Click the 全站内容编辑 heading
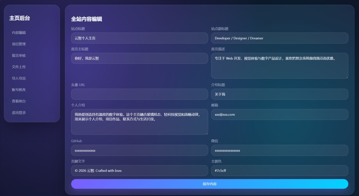Screen dimensions: 359x196 87,19
